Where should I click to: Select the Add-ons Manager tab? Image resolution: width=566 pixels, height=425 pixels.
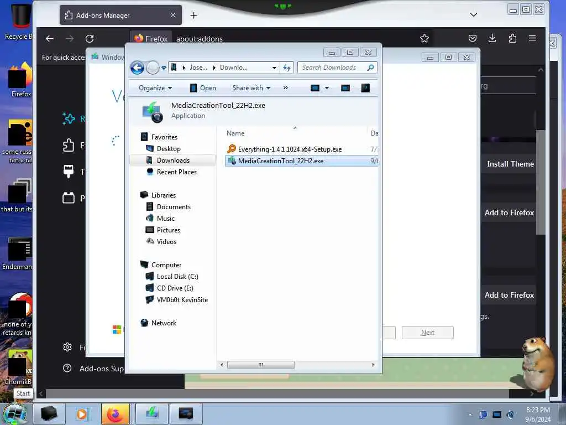point(120,15)
